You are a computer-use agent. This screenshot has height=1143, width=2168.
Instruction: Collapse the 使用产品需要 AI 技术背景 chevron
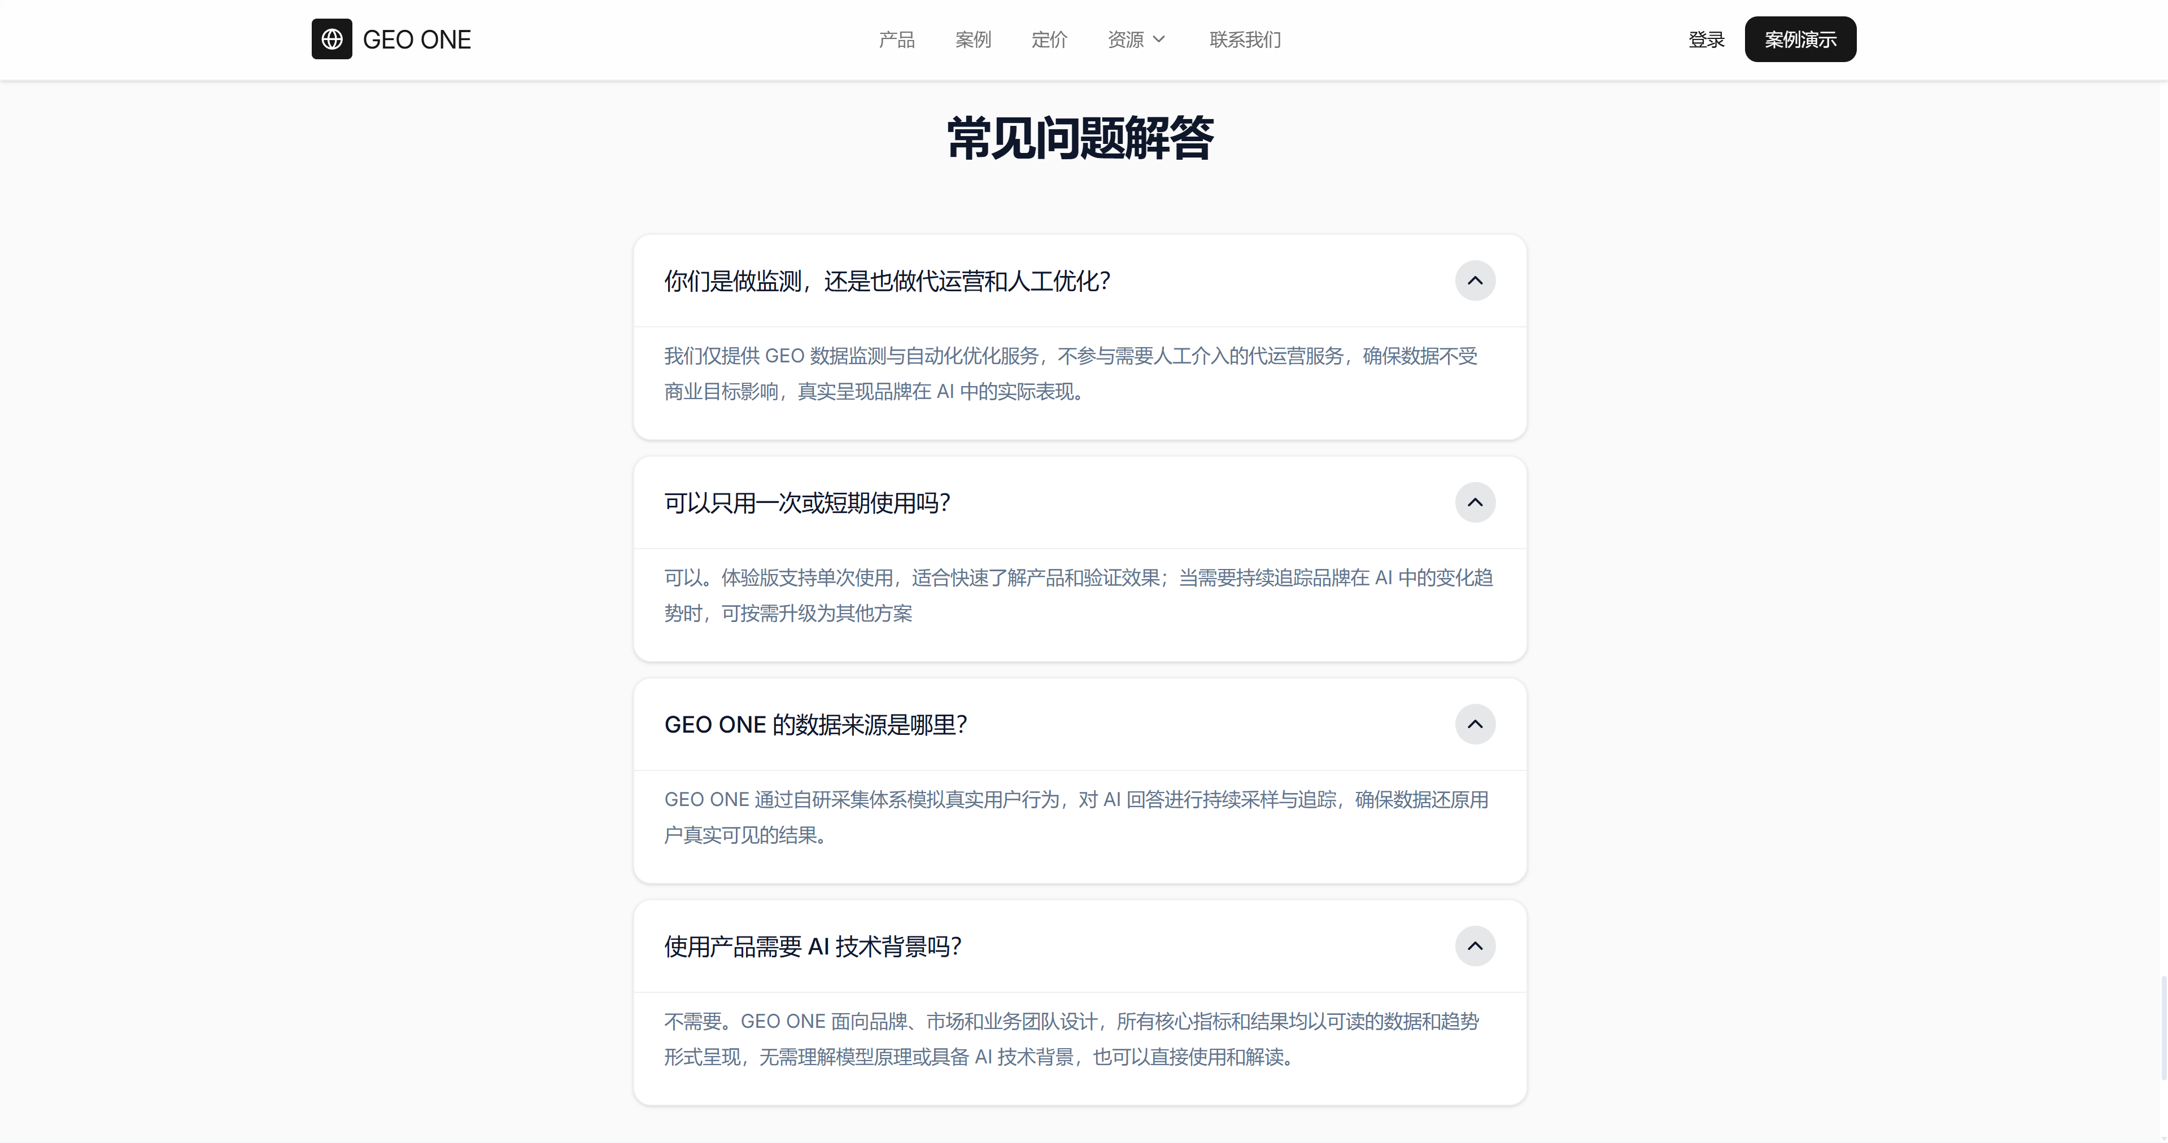tap(1475, 947)
